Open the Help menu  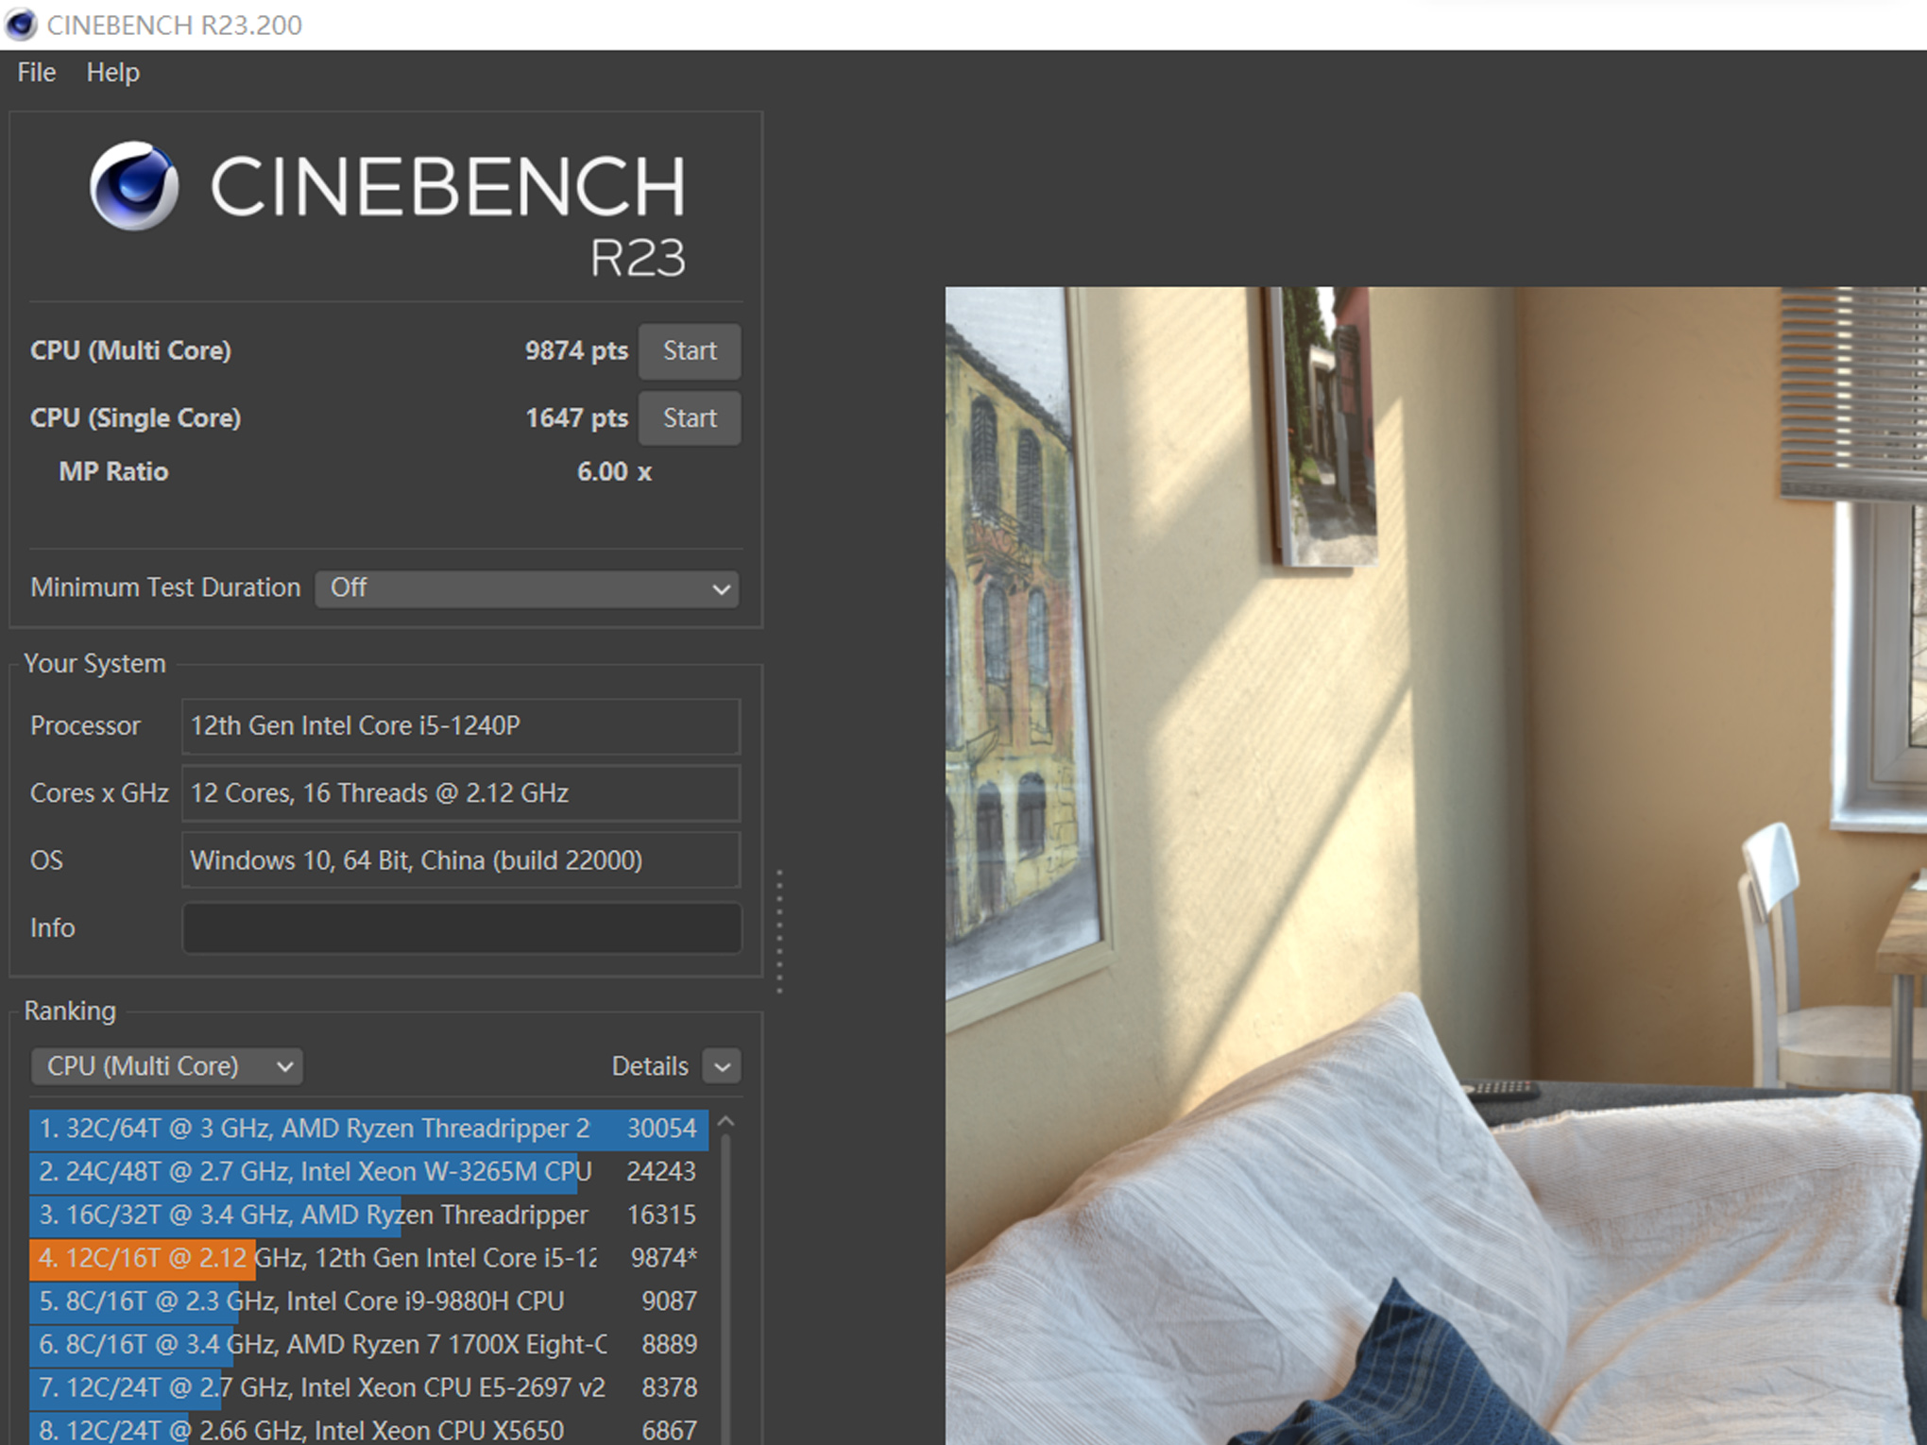112,73
